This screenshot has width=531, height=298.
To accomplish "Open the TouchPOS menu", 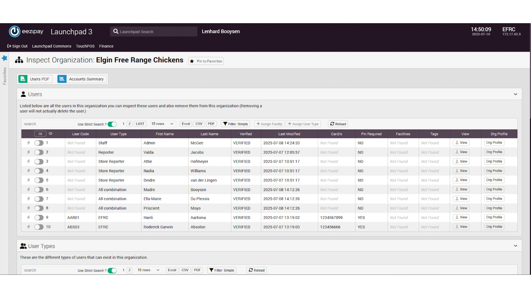I will pyautogui.click(x=85, y=46).
